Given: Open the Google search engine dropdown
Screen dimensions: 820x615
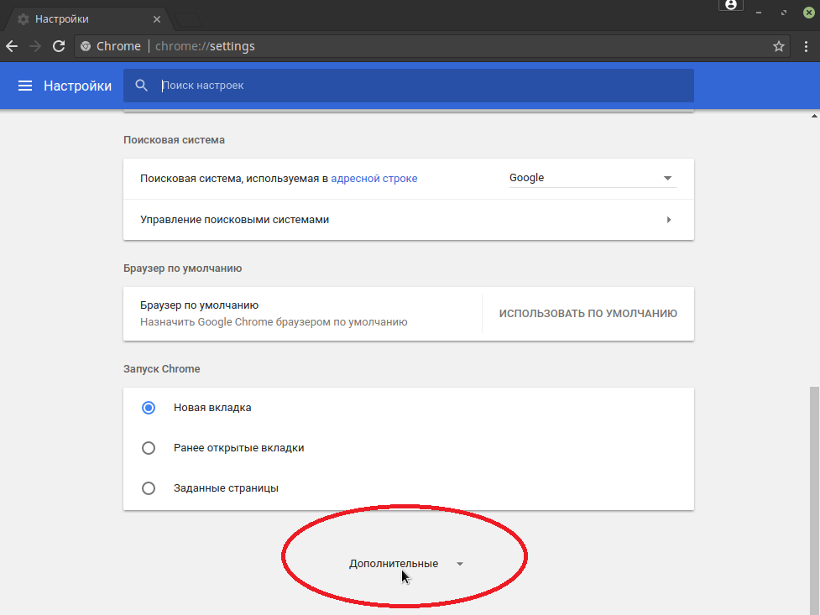Looking at the screenshot, I should click(592, 178).
